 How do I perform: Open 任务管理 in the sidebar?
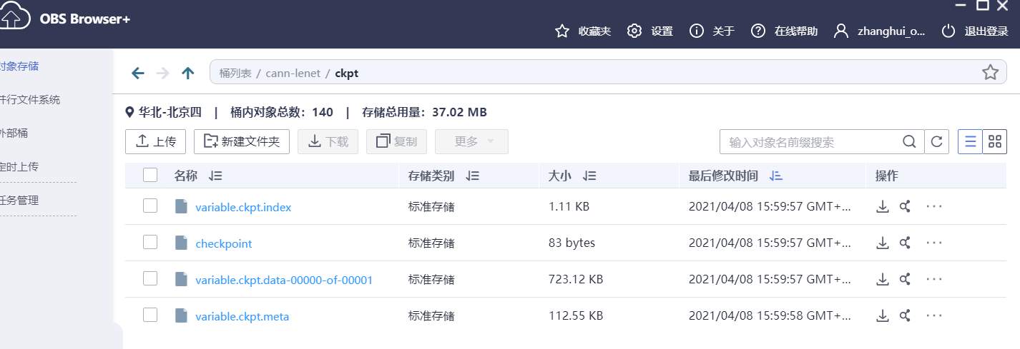(x=19, y=201)
